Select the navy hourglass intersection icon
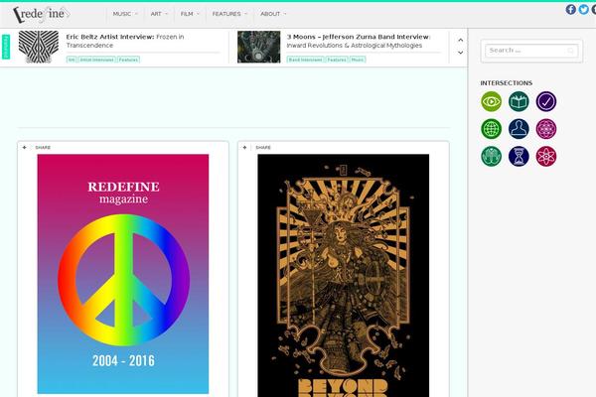The image size is (596, 397). [519, 156]
